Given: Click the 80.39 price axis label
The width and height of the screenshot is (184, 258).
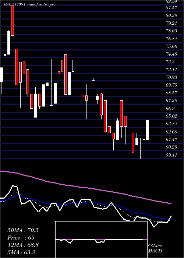Looking at the screenshot, I should coord(172,15).
